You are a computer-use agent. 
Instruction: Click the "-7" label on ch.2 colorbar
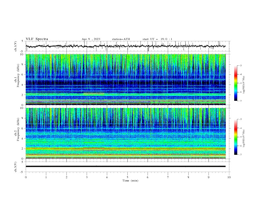pyautogui.click(x=240, y=155)
